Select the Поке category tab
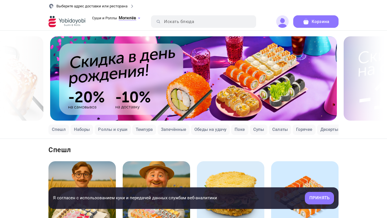Image resolution: width=387 pixels, height=218 pixels. pos(240,129)
